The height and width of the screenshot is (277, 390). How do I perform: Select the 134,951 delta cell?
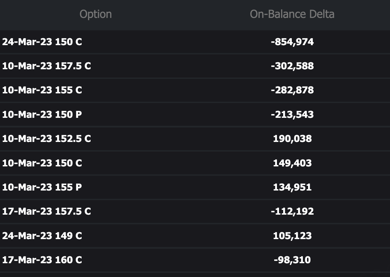[292, 187]
